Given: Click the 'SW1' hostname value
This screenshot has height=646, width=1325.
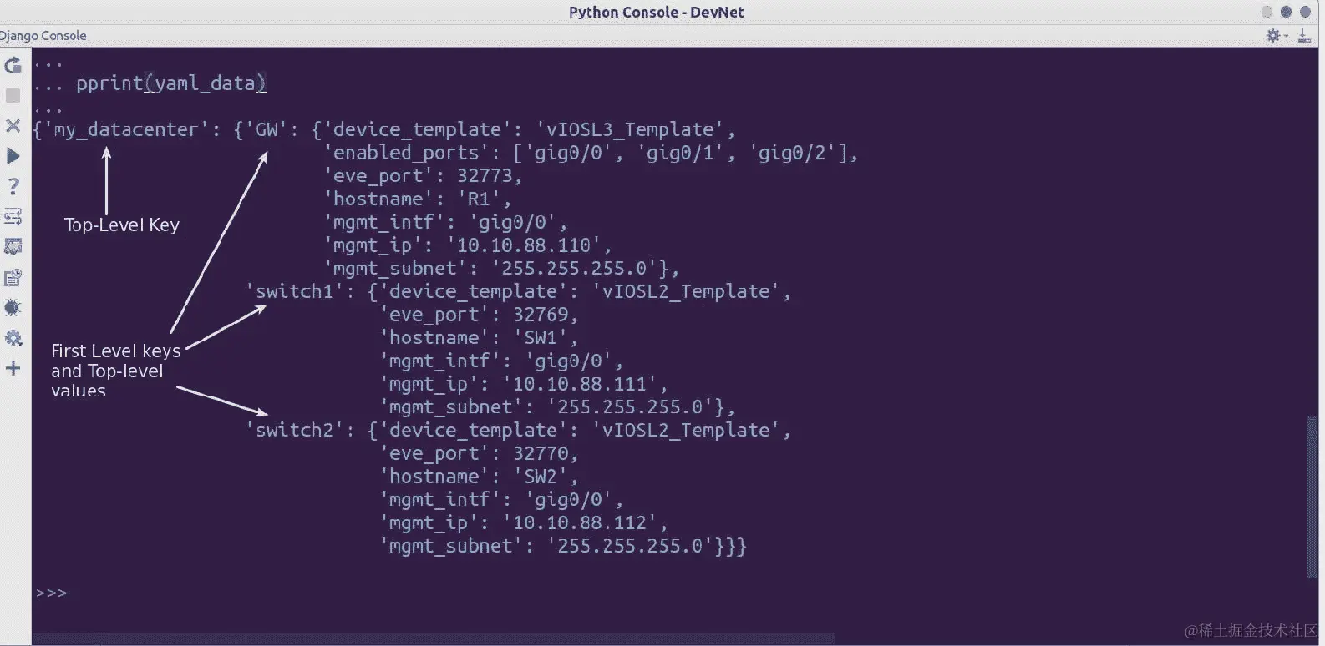Looking at the screenshot, I should [541, 338].
